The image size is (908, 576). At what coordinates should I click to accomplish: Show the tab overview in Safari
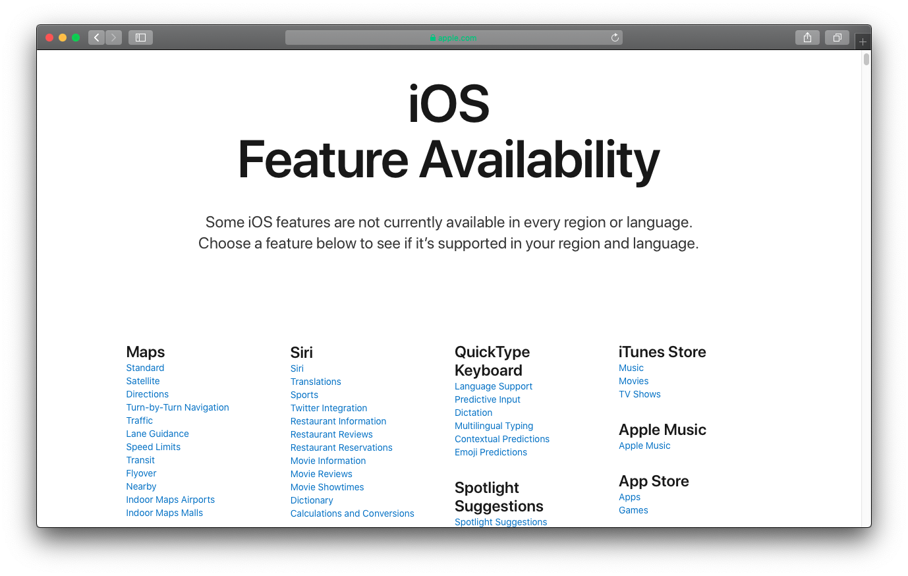pos(837,38)
